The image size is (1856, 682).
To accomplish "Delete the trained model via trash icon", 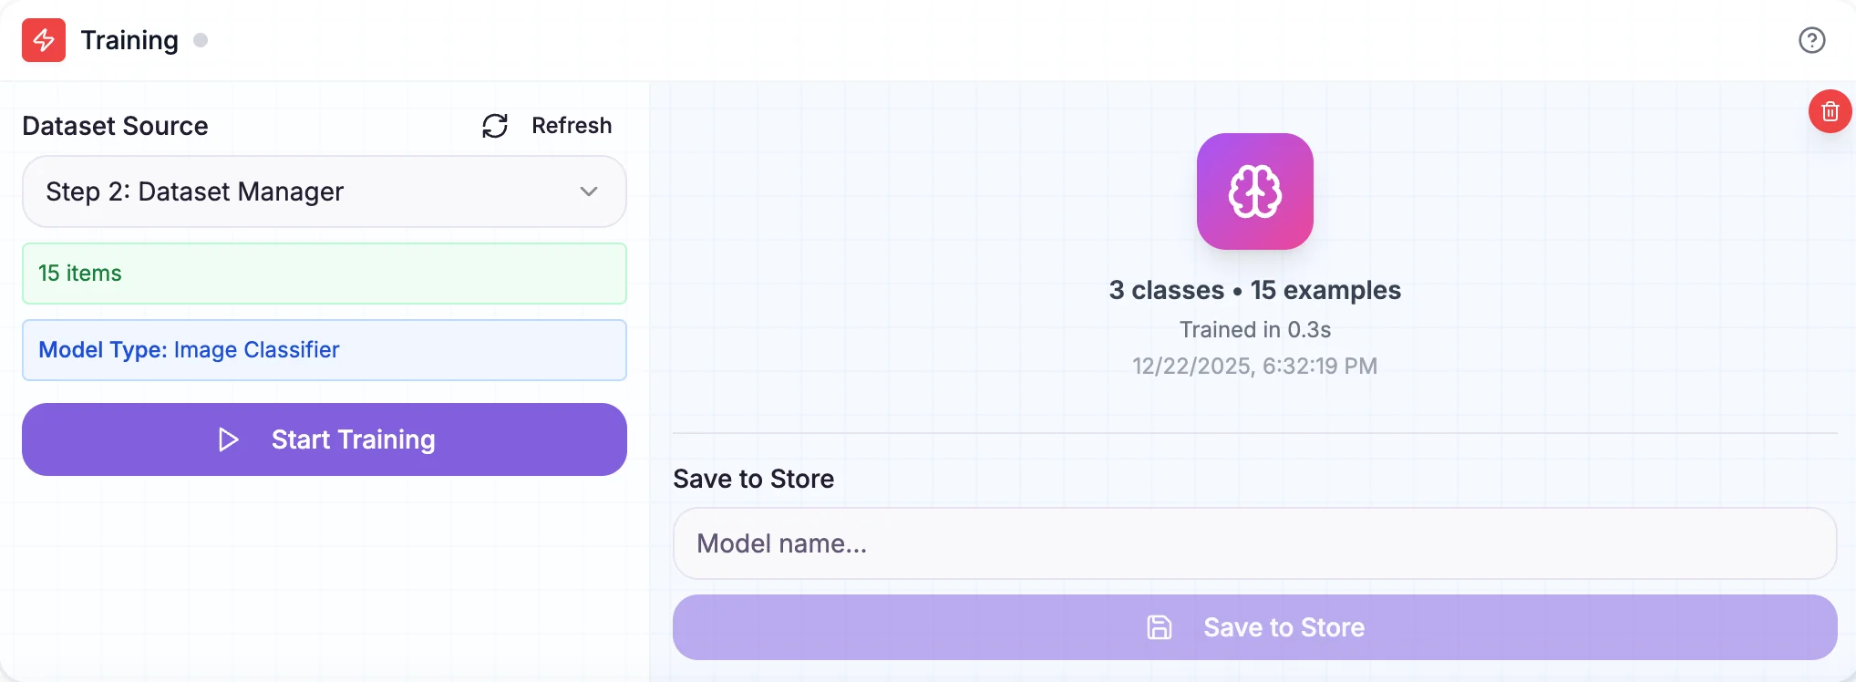I will [1830, 111].
